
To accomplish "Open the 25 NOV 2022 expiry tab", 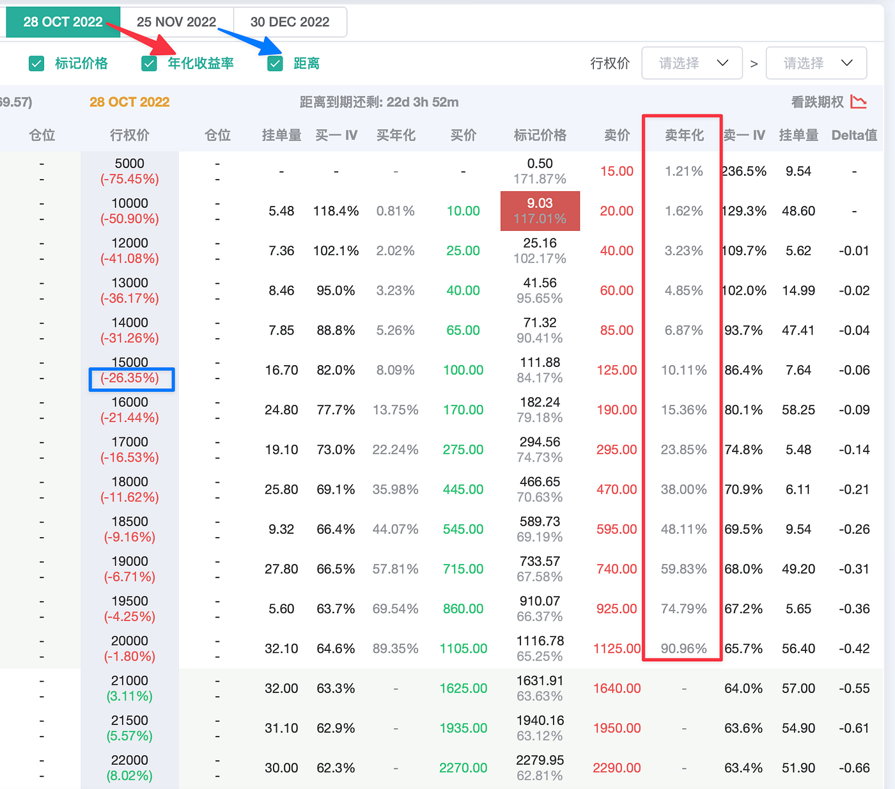I will point(176,22).
